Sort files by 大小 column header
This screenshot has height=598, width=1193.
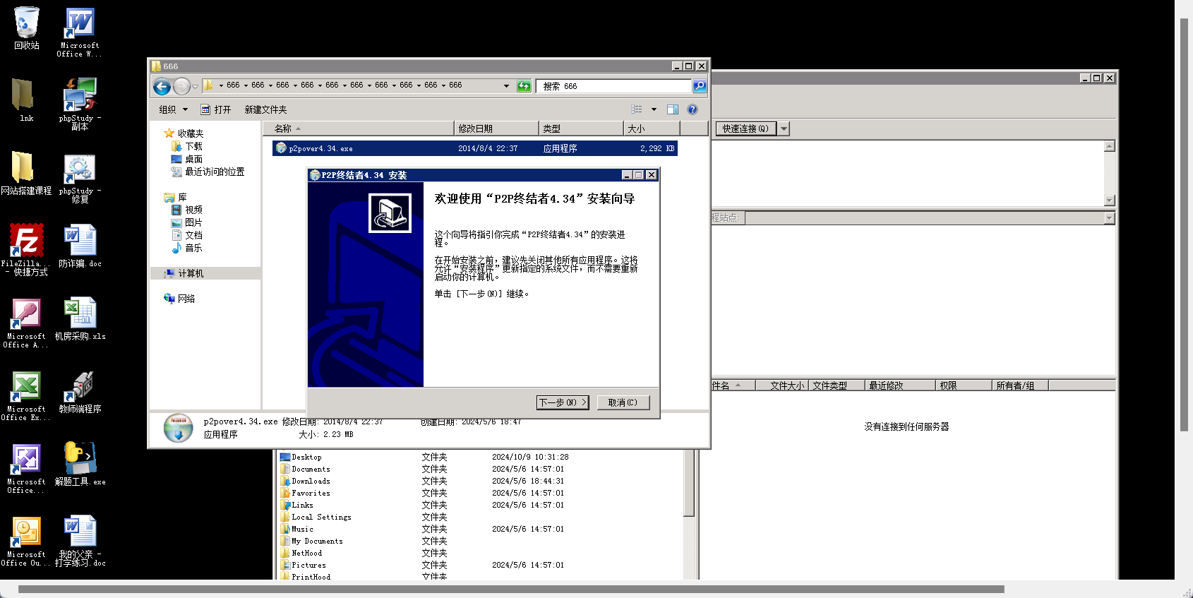(652, 128)
